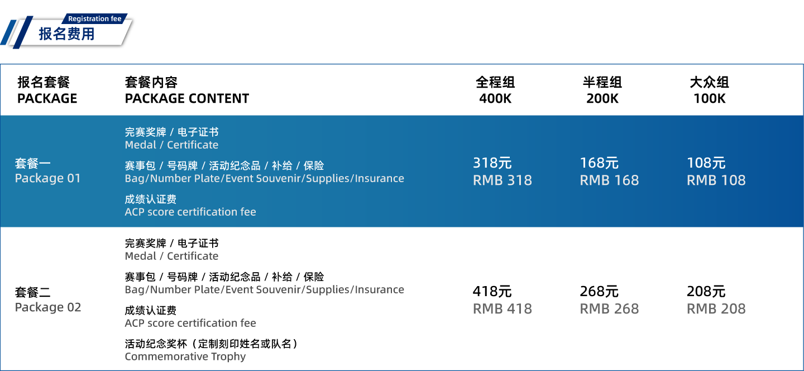Select the 半程组 200K column header
804x371 pixels.
pos(602,91)
